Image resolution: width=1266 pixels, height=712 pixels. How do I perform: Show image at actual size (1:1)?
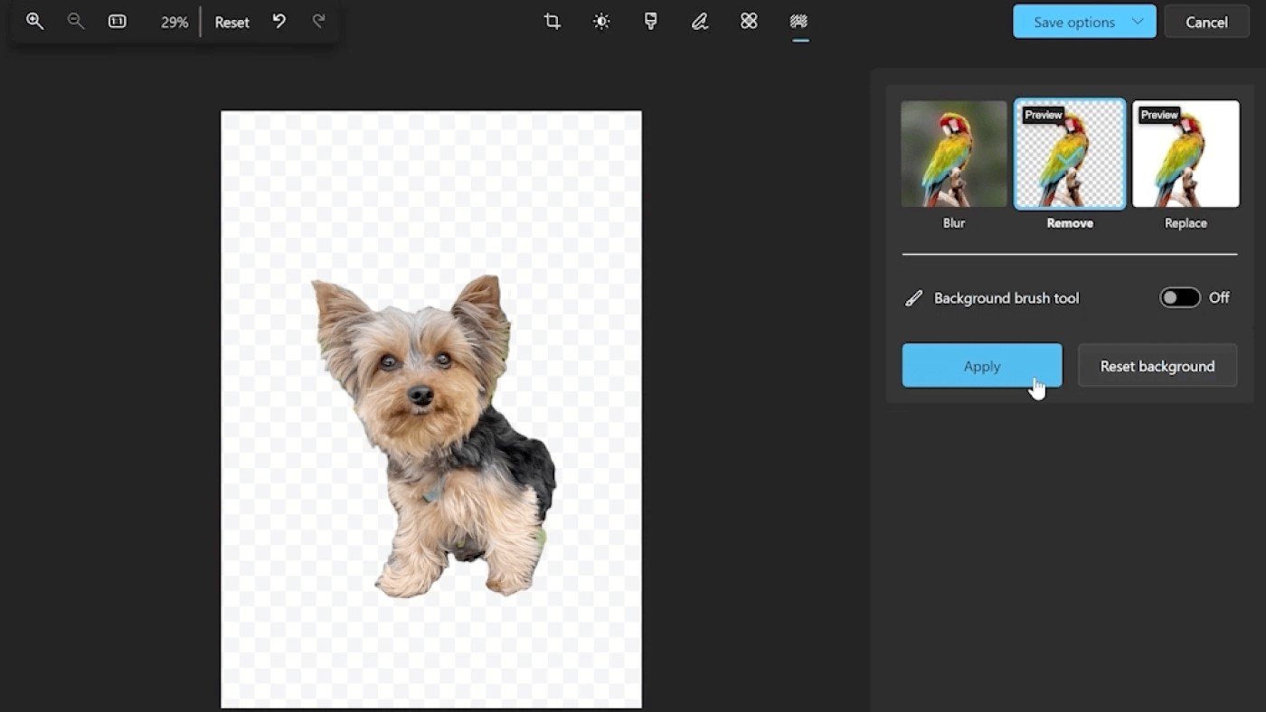click(118, 22)
